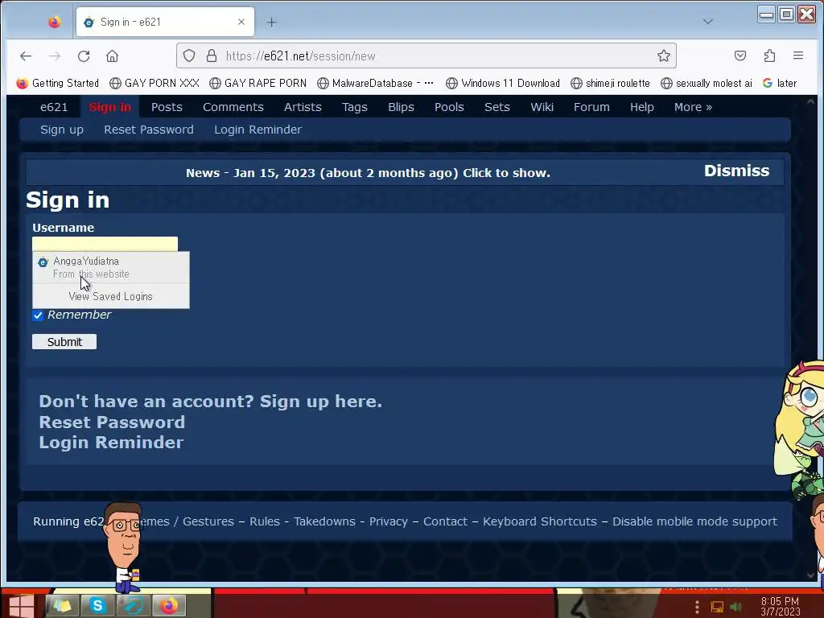Click the large Reset Password link
The height and width of the screenshot is (618, 824).
[112, 422]
